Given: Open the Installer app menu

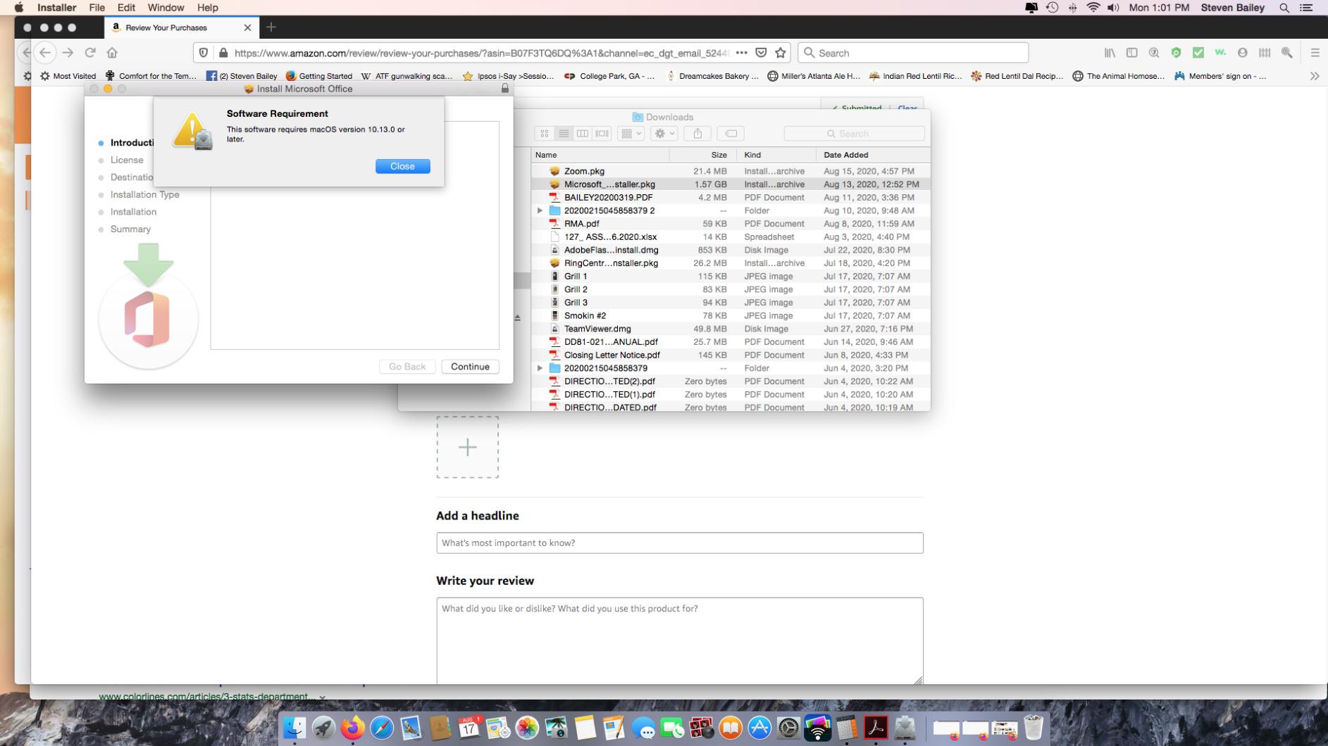Looking at the screenshot, I should click(x=56, y=8).
